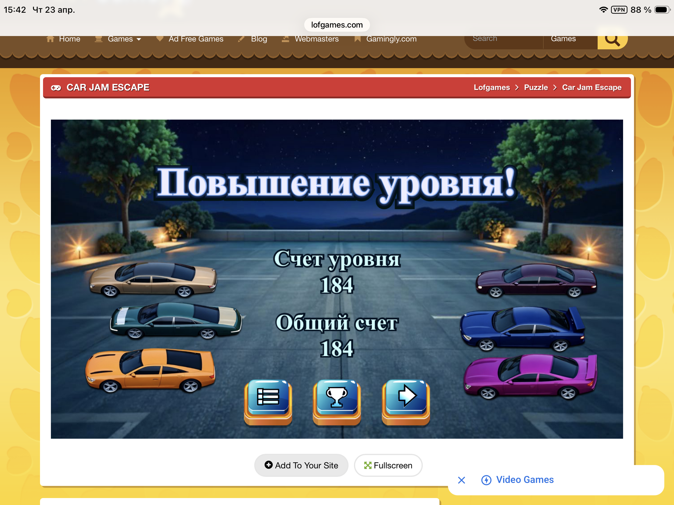Click Add To Your Site button
Image resolution: width=674 pixels, height=505 pixels.
tap(301, 465)
